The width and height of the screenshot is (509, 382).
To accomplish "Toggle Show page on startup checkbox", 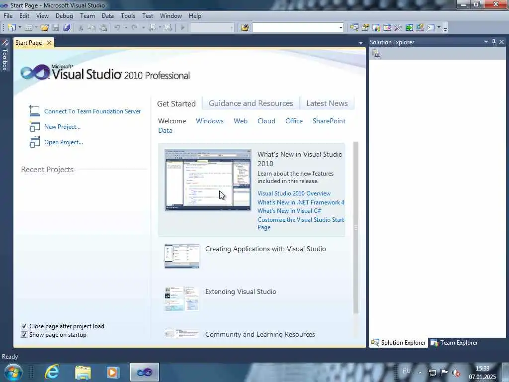I will [24, 335].
